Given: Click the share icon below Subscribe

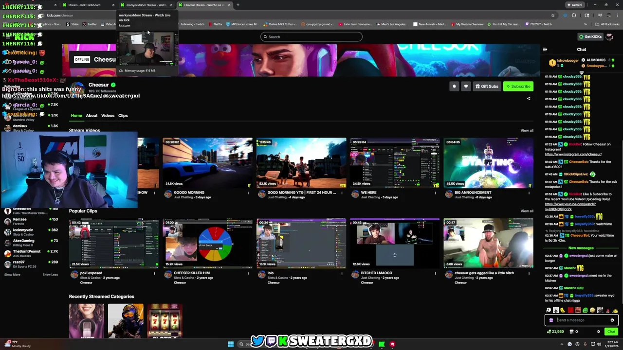Looking at the screenshot, I should (529, 99).
